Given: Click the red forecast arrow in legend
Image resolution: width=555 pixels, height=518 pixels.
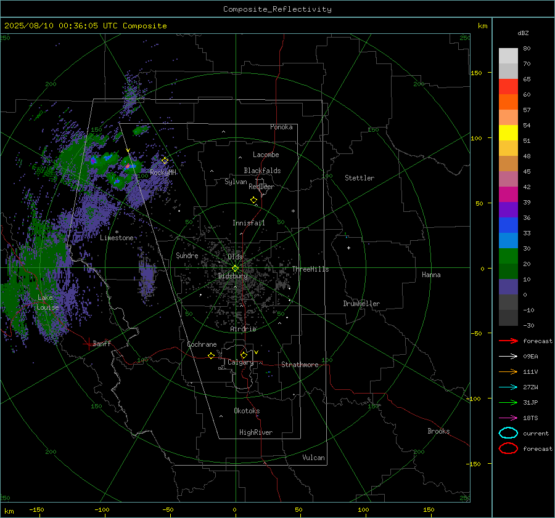Looking at the screenshot, I should click(508, 341).
